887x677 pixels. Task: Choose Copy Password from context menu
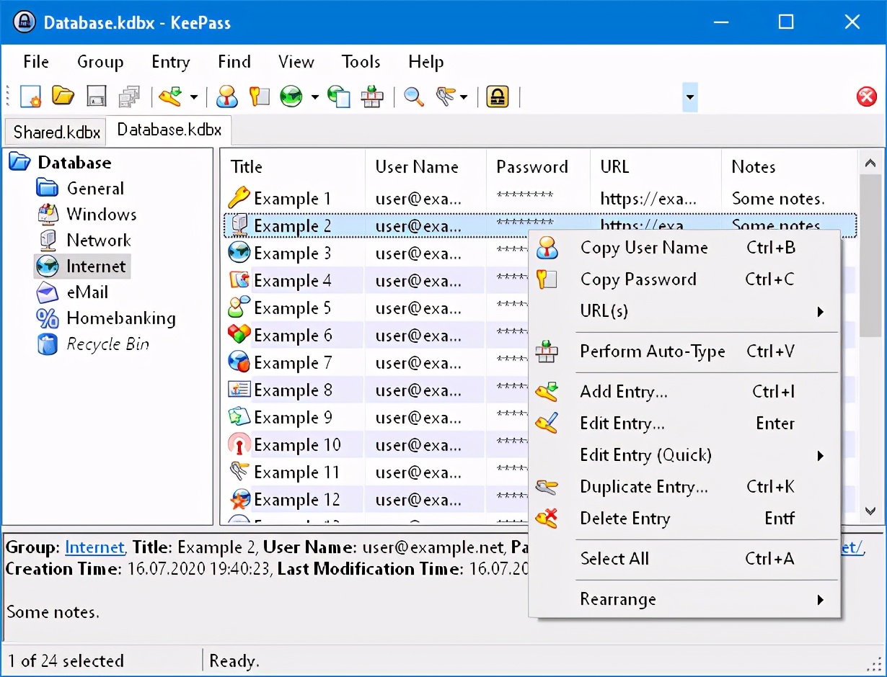(x=638, y=279)
